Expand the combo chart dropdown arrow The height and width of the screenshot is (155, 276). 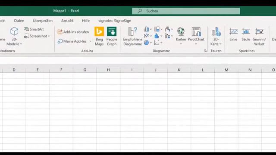pyautogui.click(x=172, y=36)
